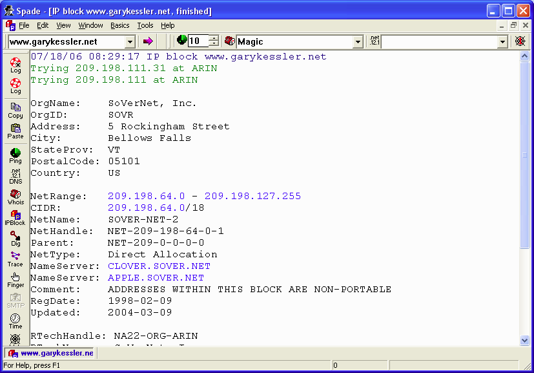
Task: Open the Basics menu
Action: pos(120,25)
